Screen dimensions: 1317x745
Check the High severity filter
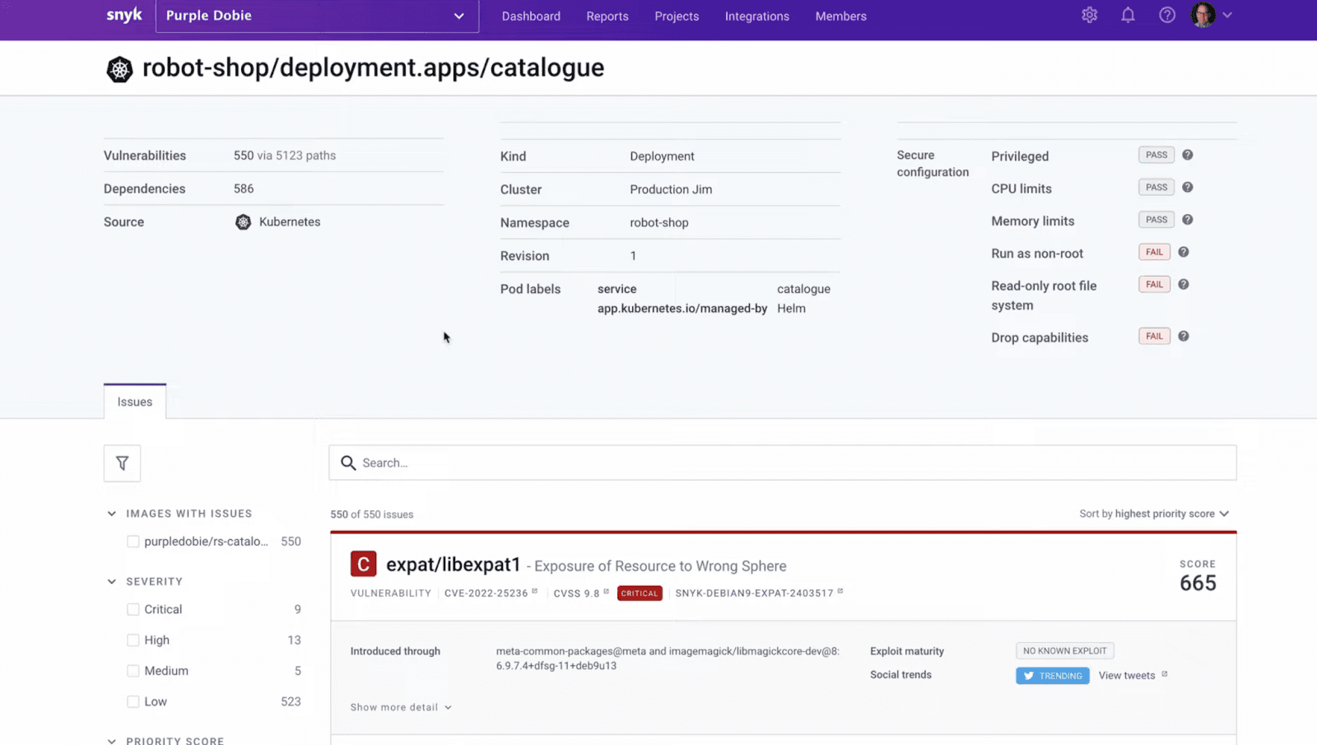133,640
